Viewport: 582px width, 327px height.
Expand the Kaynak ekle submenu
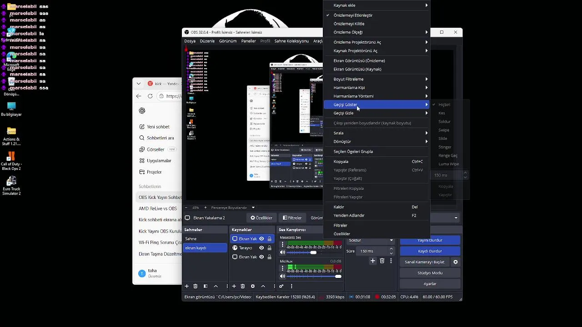376,5
